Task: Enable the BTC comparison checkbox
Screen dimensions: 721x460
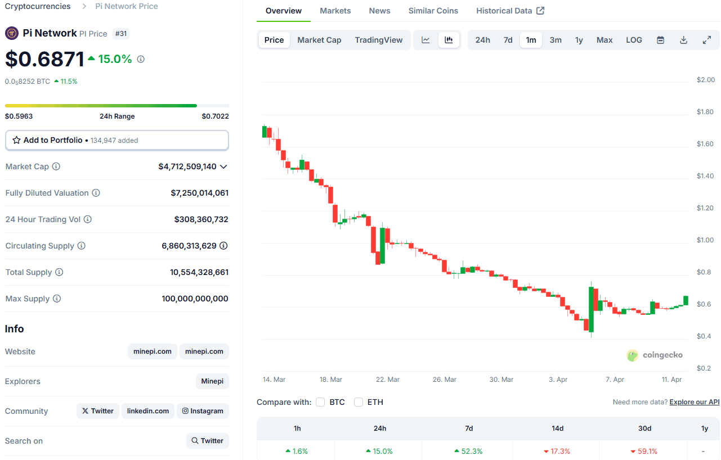Action: [x=320, y=402]
